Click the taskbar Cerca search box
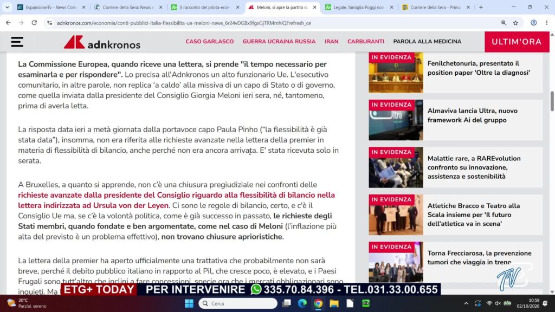The height and width of the screenshot is (312, 555). pyautogui.click(x=238, y=303)
